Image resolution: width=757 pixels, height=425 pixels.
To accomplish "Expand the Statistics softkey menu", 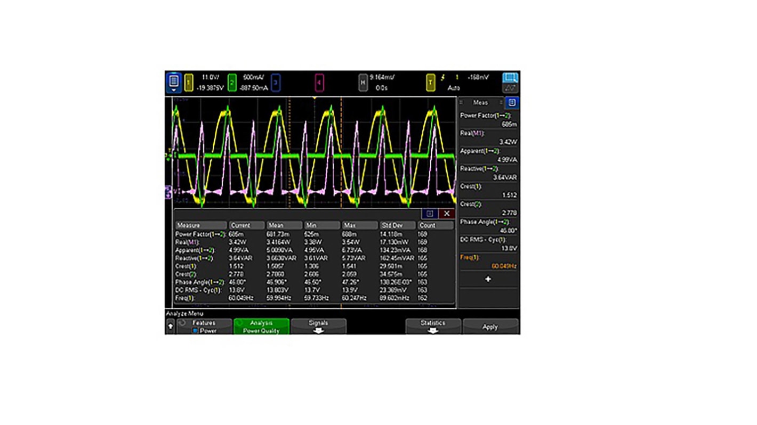I will (x=433, y=326).
